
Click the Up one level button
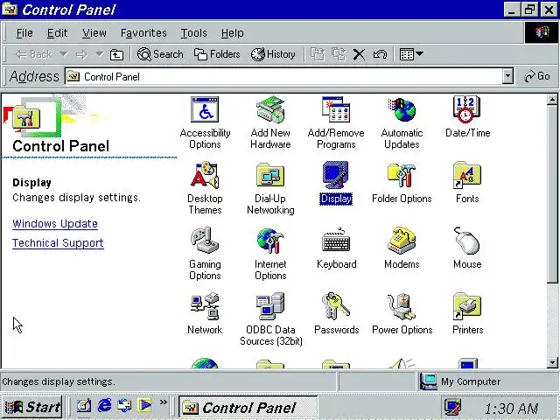point(116,54)
